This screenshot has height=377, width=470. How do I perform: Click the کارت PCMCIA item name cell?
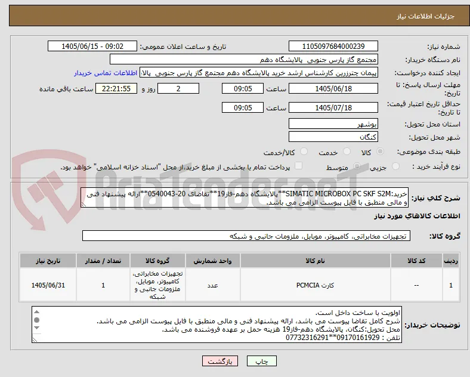click(315, 285)
